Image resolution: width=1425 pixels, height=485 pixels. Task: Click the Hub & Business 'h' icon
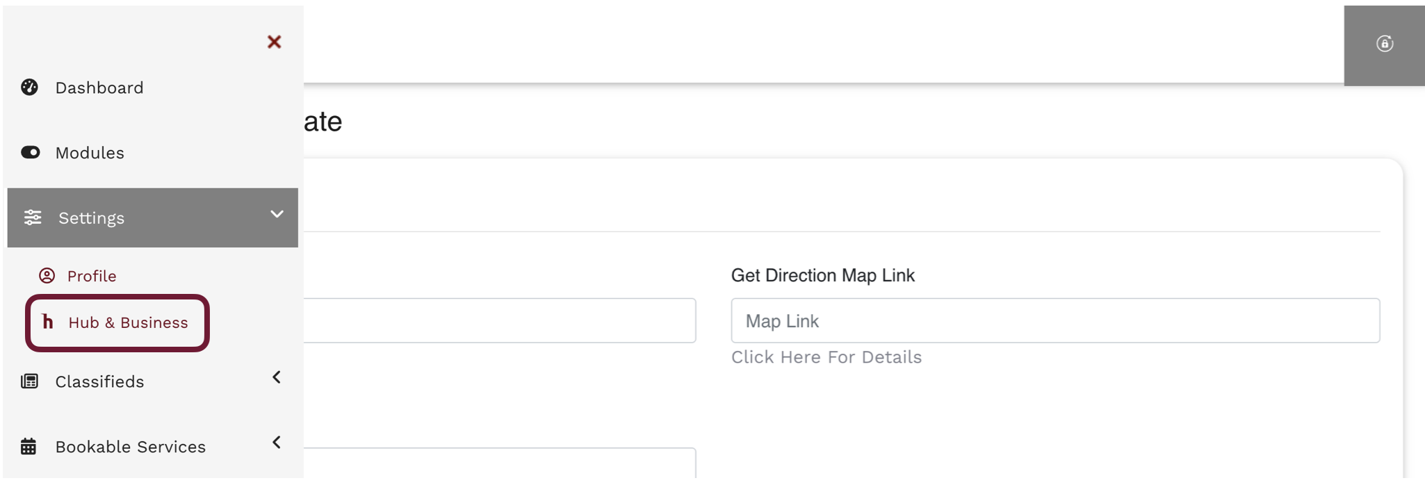(x=47, y=322)
